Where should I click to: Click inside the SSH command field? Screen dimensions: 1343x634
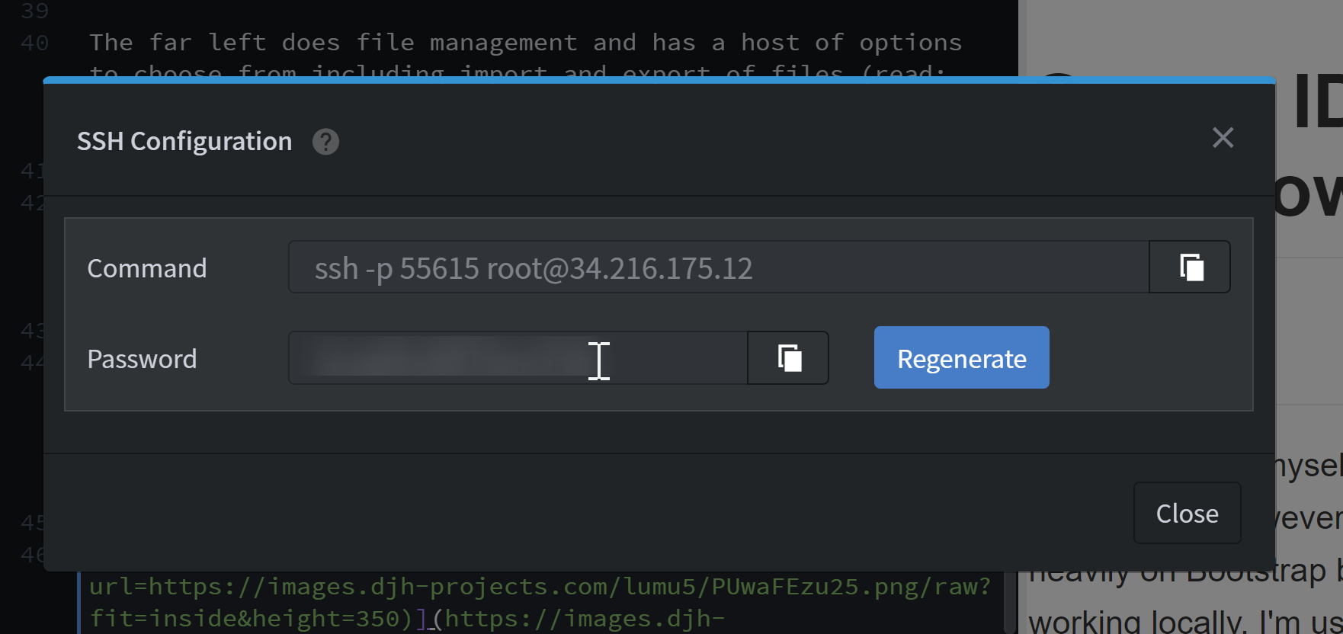(718, 267)
